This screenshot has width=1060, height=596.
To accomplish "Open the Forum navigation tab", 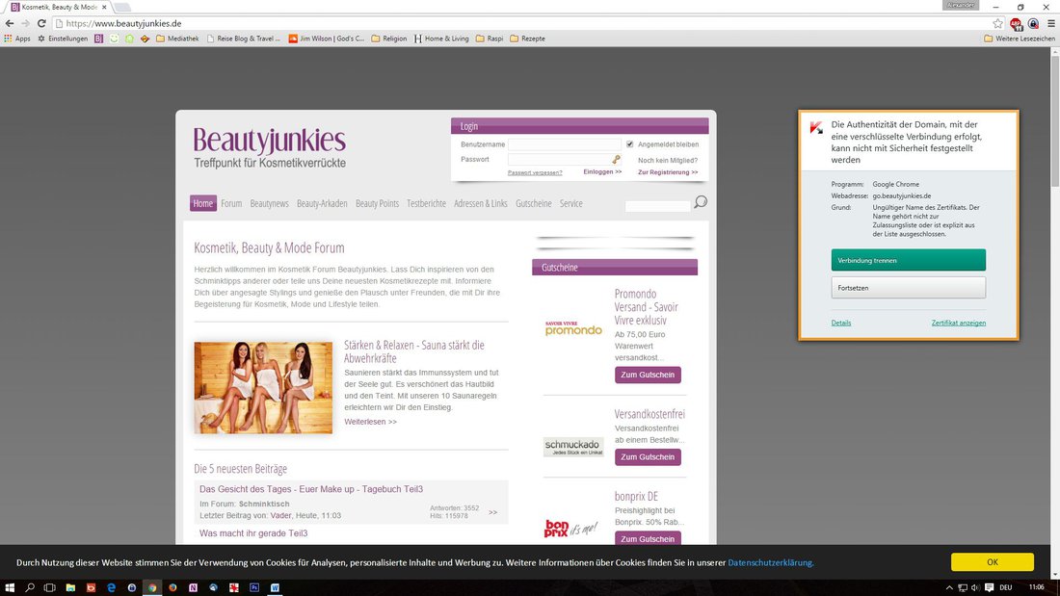I will tap(231, 203).
